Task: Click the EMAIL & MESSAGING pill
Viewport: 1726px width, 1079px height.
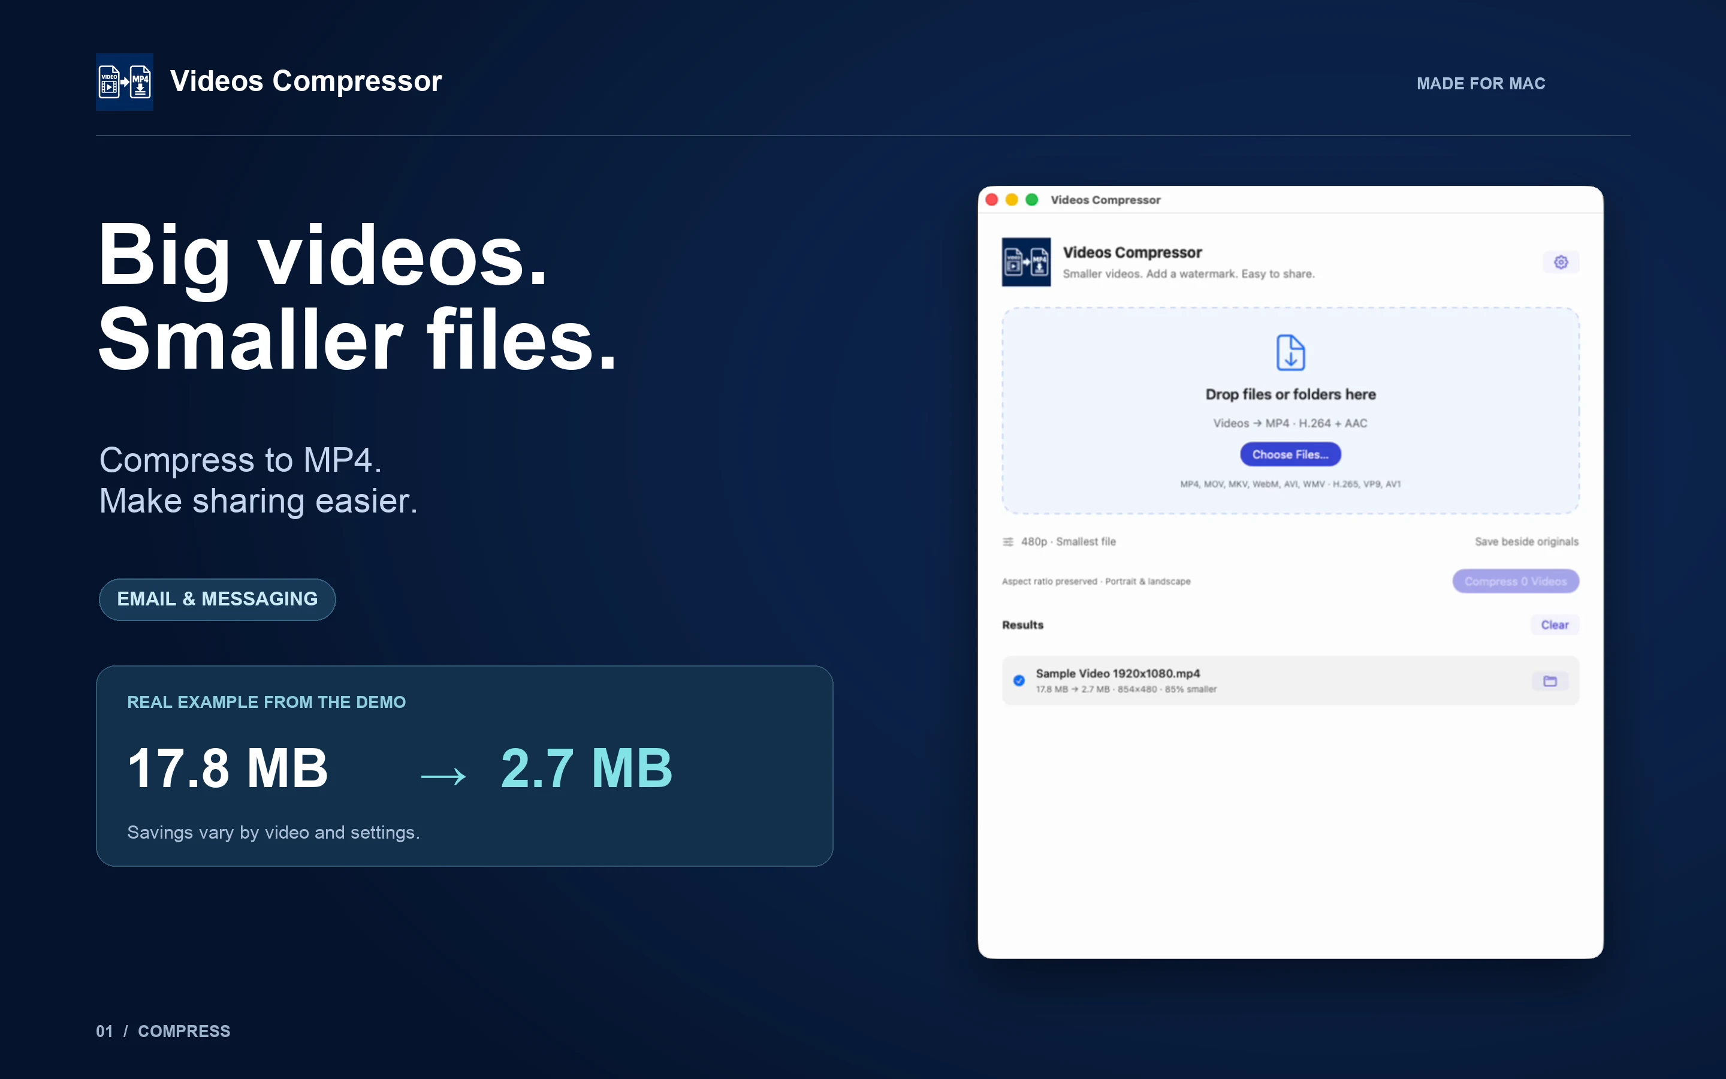Action: click(x=218, y=599)
